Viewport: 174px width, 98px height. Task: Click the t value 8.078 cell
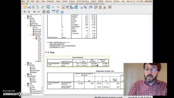click(x=99, y=84)
